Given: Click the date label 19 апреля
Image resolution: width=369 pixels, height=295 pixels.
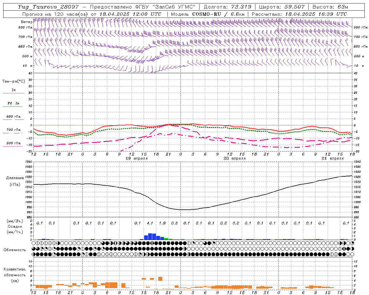Looking at the screenshot, I should tap(137, 158).
